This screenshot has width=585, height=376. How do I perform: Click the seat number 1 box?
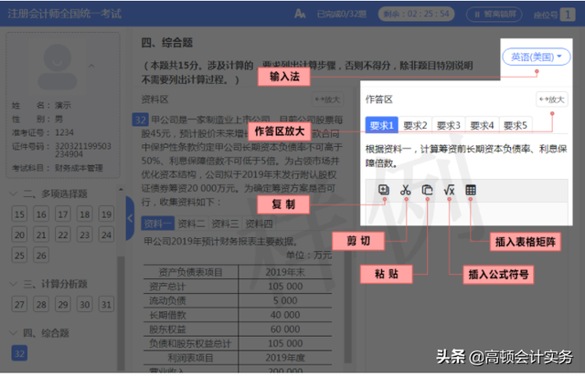coord(568,15)
